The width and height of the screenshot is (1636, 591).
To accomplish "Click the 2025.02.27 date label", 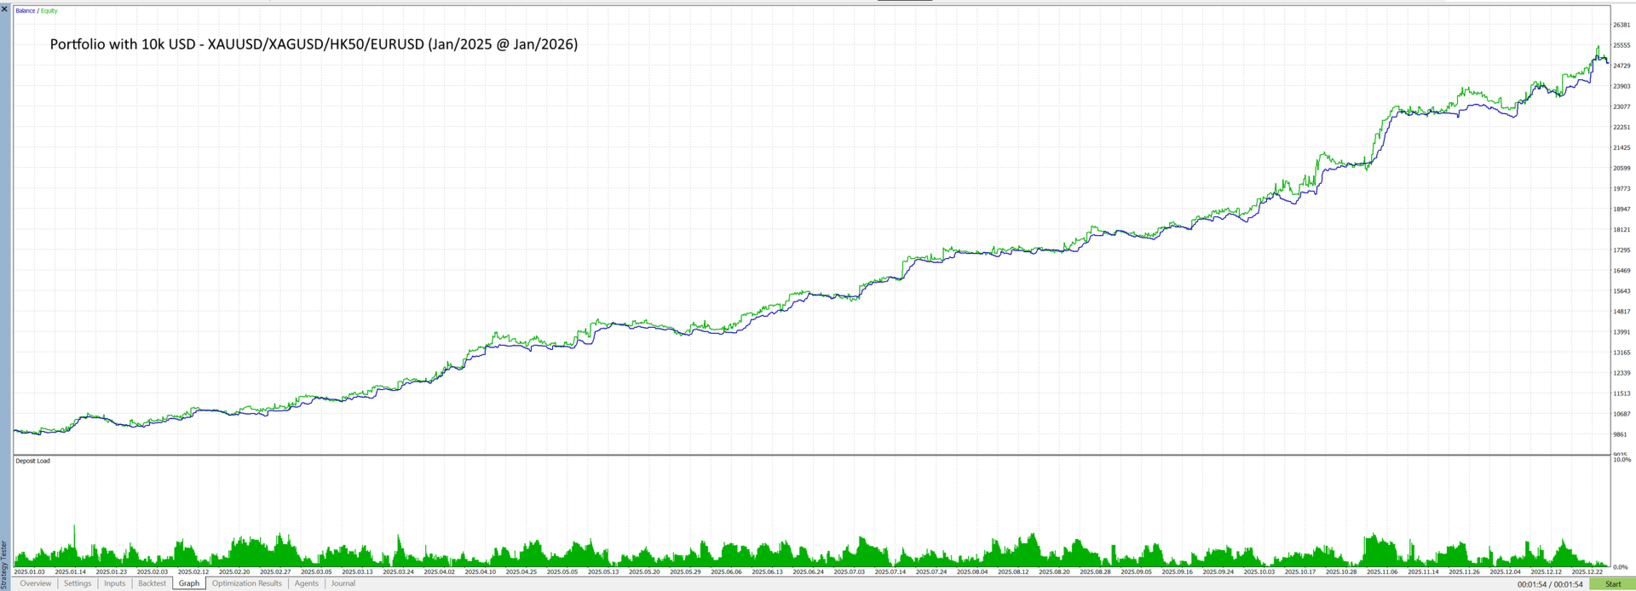I will [275, 572].
